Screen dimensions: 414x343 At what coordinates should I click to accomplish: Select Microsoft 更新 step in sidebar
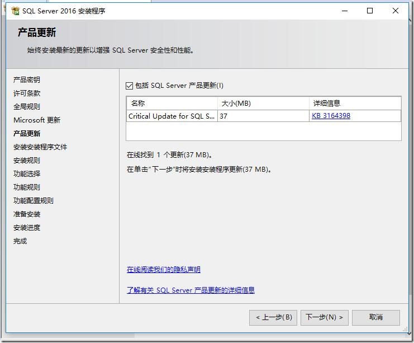[x=37, y=120]
